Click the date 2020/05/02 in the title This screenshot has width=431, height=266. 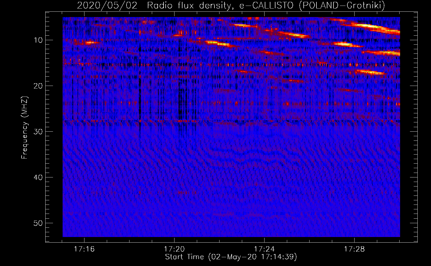click(107, 5)
